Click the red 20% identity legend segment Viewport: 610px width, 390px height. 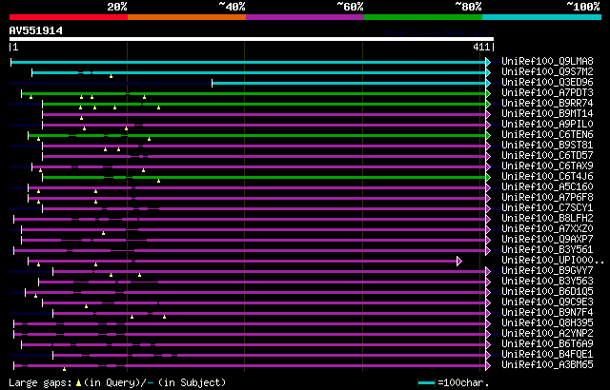(x=69, y=17)
